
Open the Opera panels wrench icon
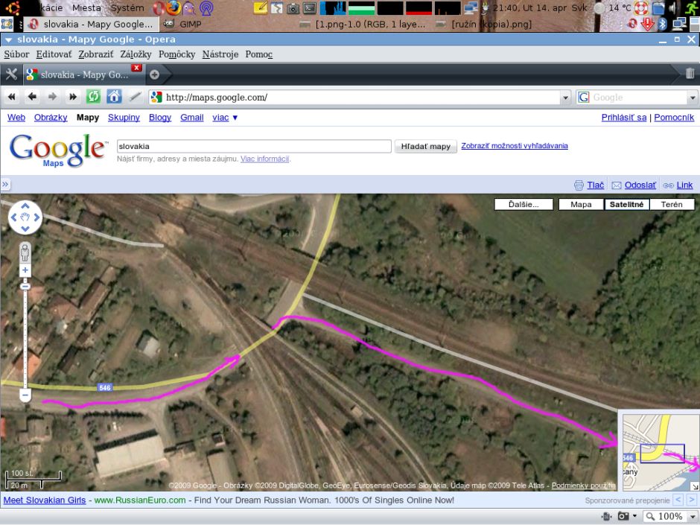pos(11,74)
